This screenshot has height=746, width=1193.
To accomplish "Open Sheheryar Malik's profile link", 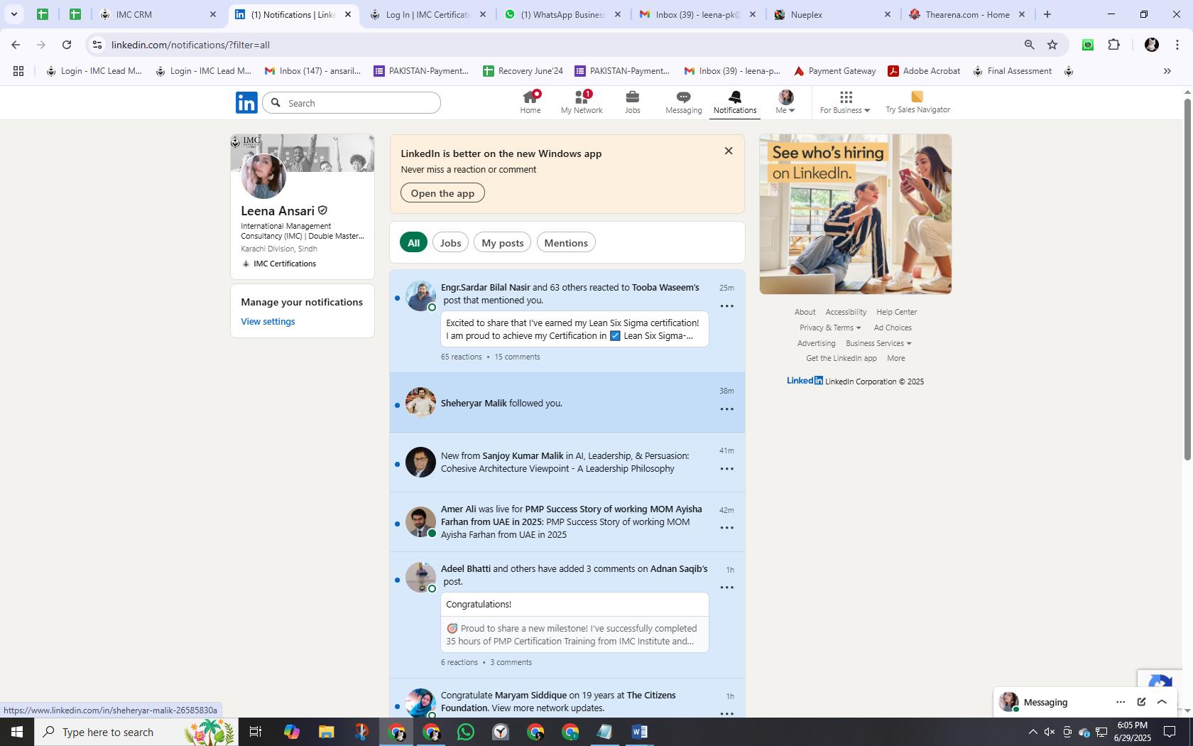I will point(474,403).
